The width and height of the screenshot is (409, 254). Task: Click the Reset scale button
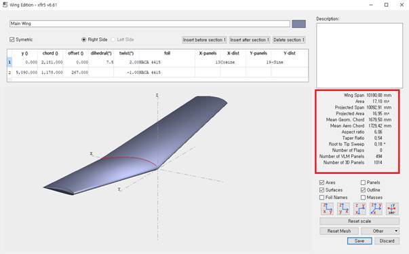tap(359, 221)
